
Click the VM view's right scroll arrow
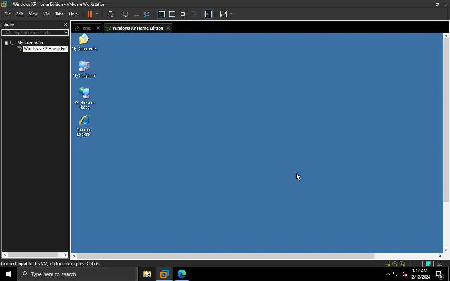pyautogui.click(x=440, y=256)
